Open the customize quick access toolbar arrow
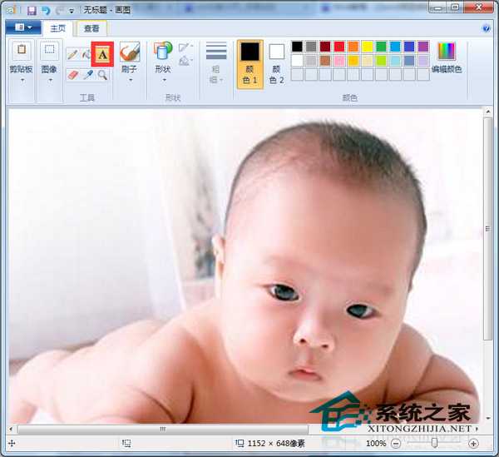This screenshot has height=457, width=499. [x=72, y=11]
